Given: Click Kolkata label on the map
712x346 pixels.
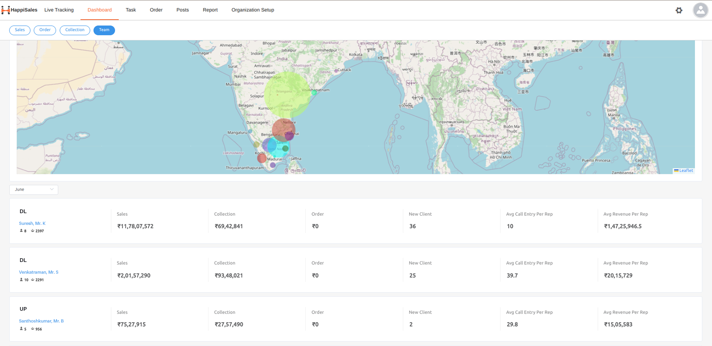Looking at the screenshot, I should [x=355, y=55].
